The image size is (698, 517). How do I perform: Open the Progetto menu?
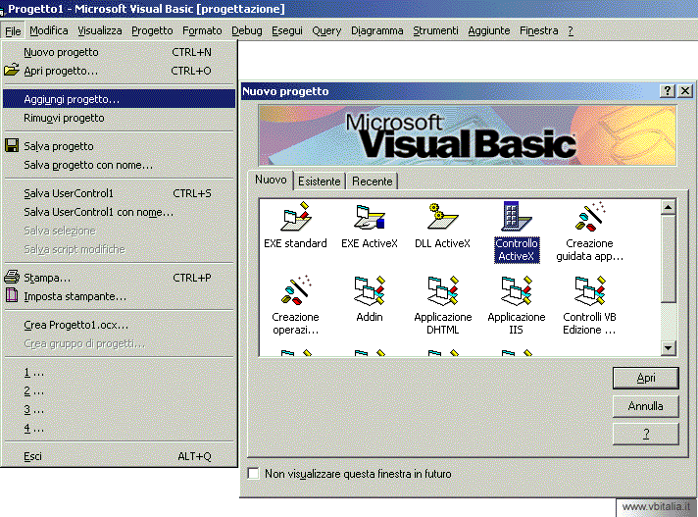(x=152, y=30)
